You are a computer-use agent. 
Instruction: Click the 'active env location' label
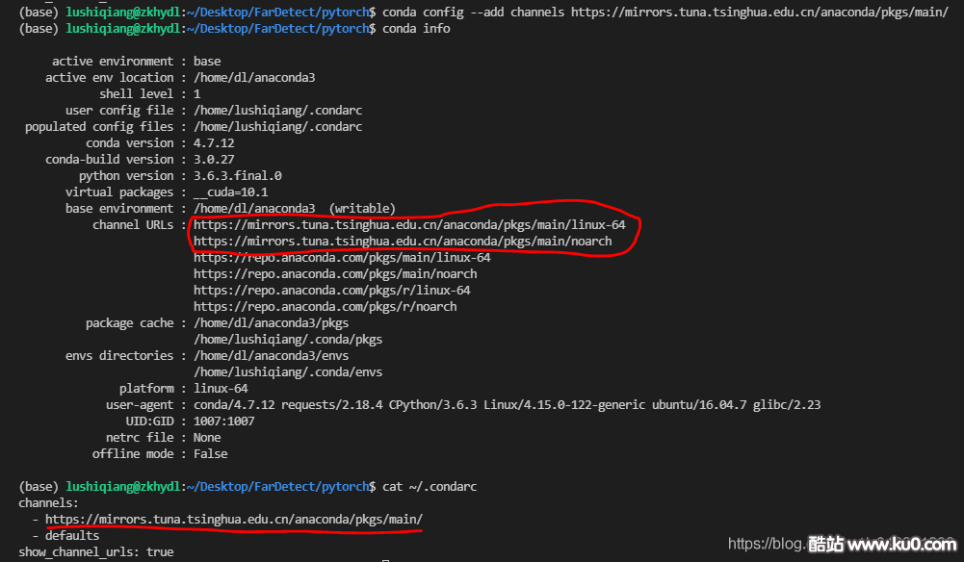pyautogui.click(x=110, y=78)
